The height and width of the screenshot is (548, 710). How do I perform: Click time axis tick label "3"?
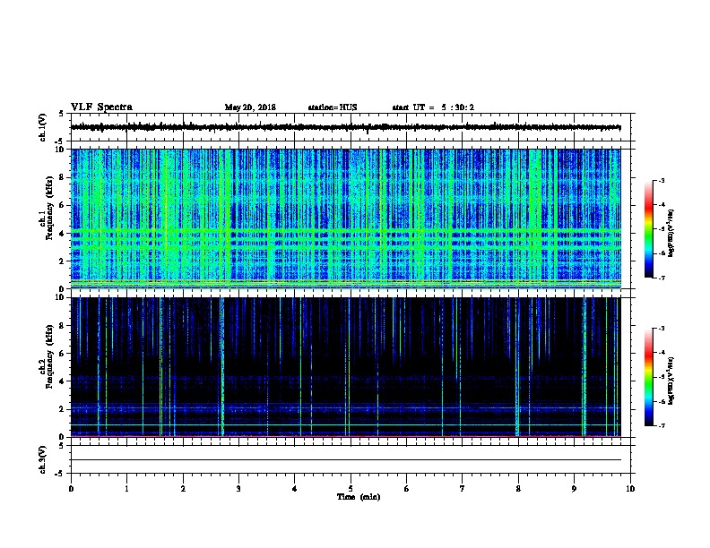tap(238, 489)
